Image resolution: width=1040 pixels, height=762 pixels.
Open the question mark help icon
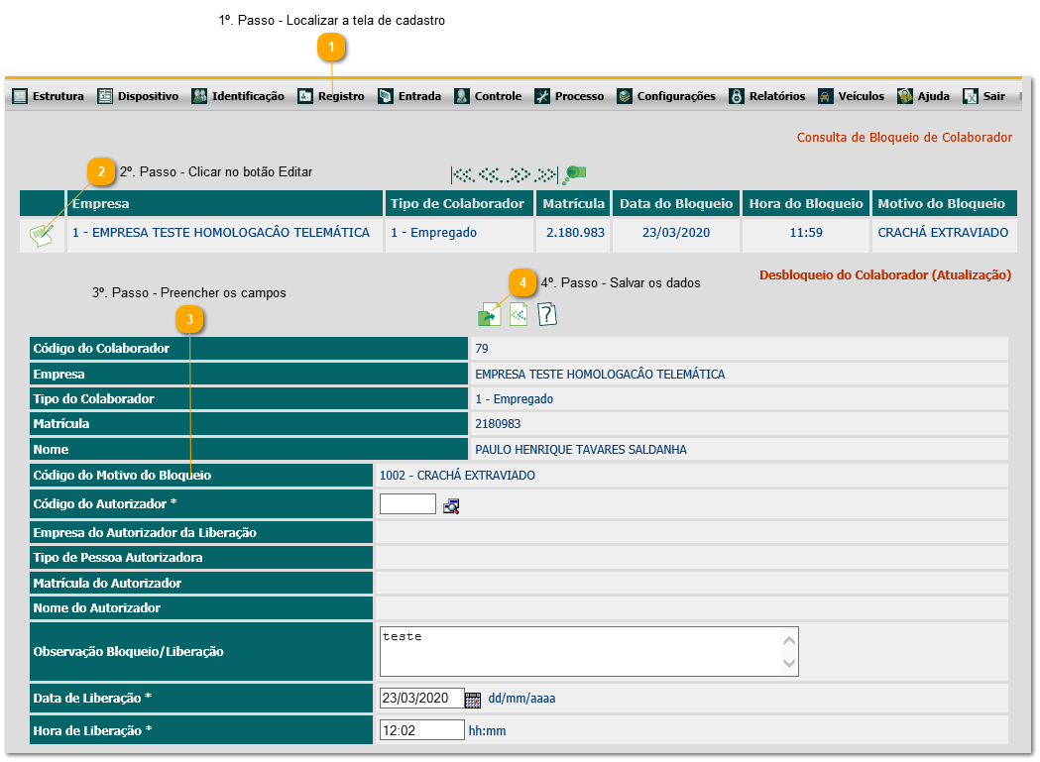point(547,314)
